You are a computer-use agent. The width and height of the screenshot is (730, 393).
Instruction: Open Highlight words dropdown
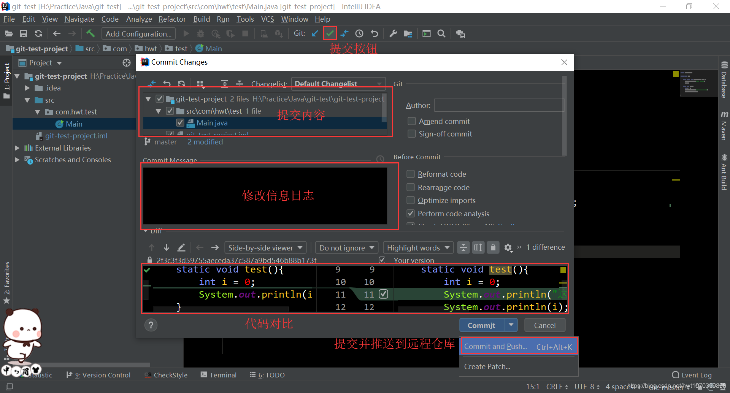tap(418, 248)
